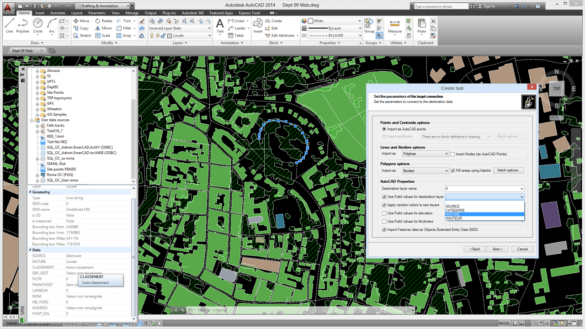Image resolution: width=585 pixels, height=329 pixels.
Task: Select Import as AutoCAD points radio
Action: tap(384, 129)
